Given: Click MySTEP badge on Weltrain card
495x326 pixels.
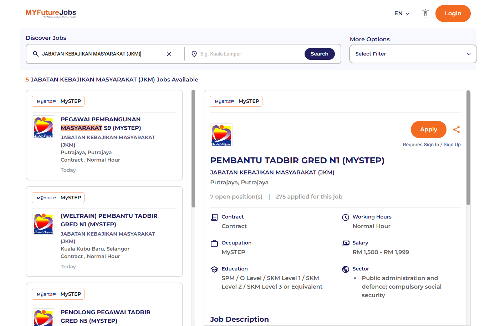Looking at the screenshot, I should pyautogui.click(x=58, y=198).
